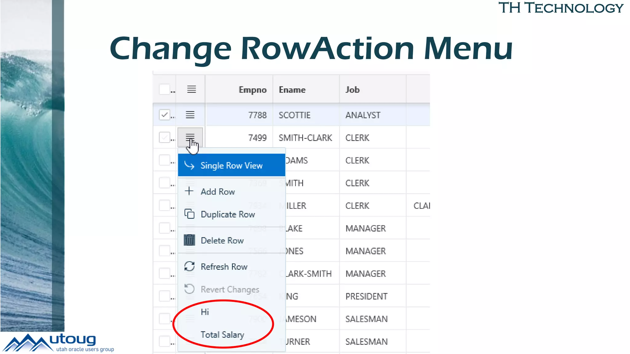Choose Duplicate Row from the menu
The height and width of the screenshot is (354, 630).
pos(232,214)
